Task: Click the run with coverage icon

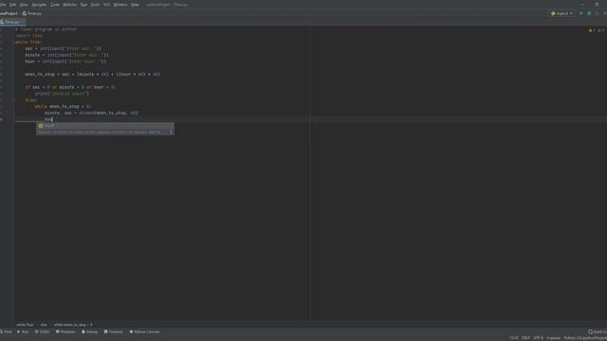Action: click(x=597, y=13)
